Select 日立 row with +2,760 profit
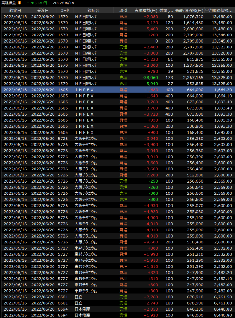Screen dimensions: 235x318 [x=118, y=297]
